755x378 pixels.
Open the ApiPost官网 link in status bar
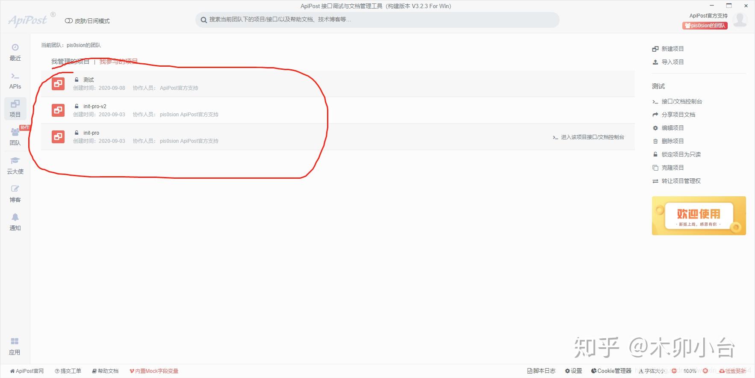[x=27, y=371]
